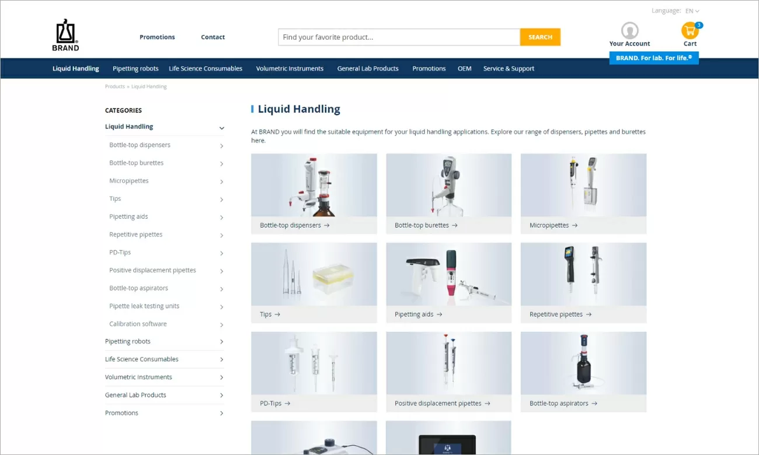Open the Repetitive pipettes product thumbnail

[x=583, y=274]
